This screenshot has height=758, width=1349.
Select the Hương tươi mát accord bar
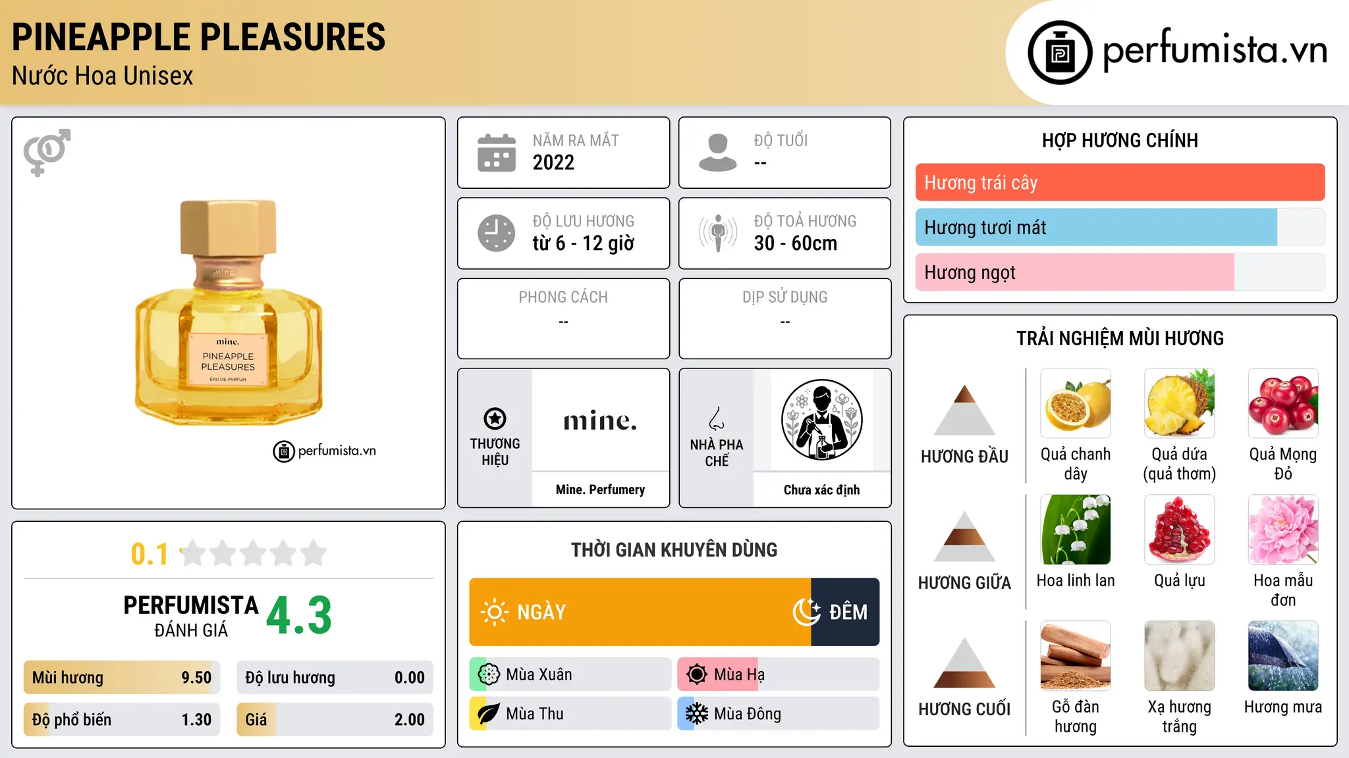coord(1120,227)
